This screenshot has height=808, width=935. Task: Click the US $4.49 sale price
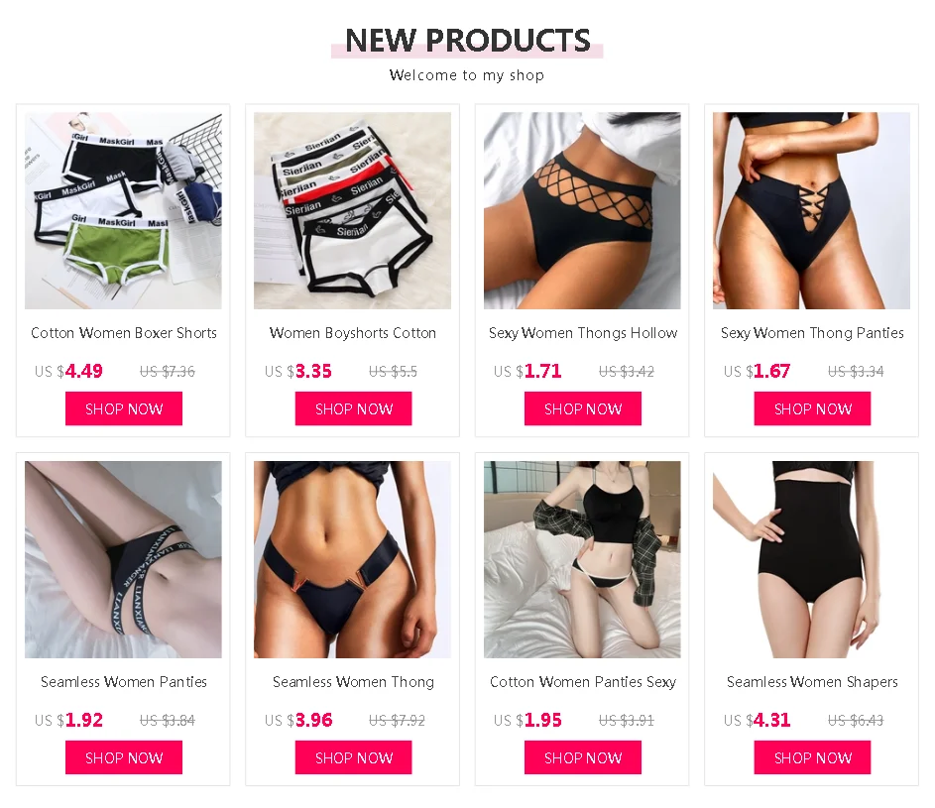(x=68, y=371)
